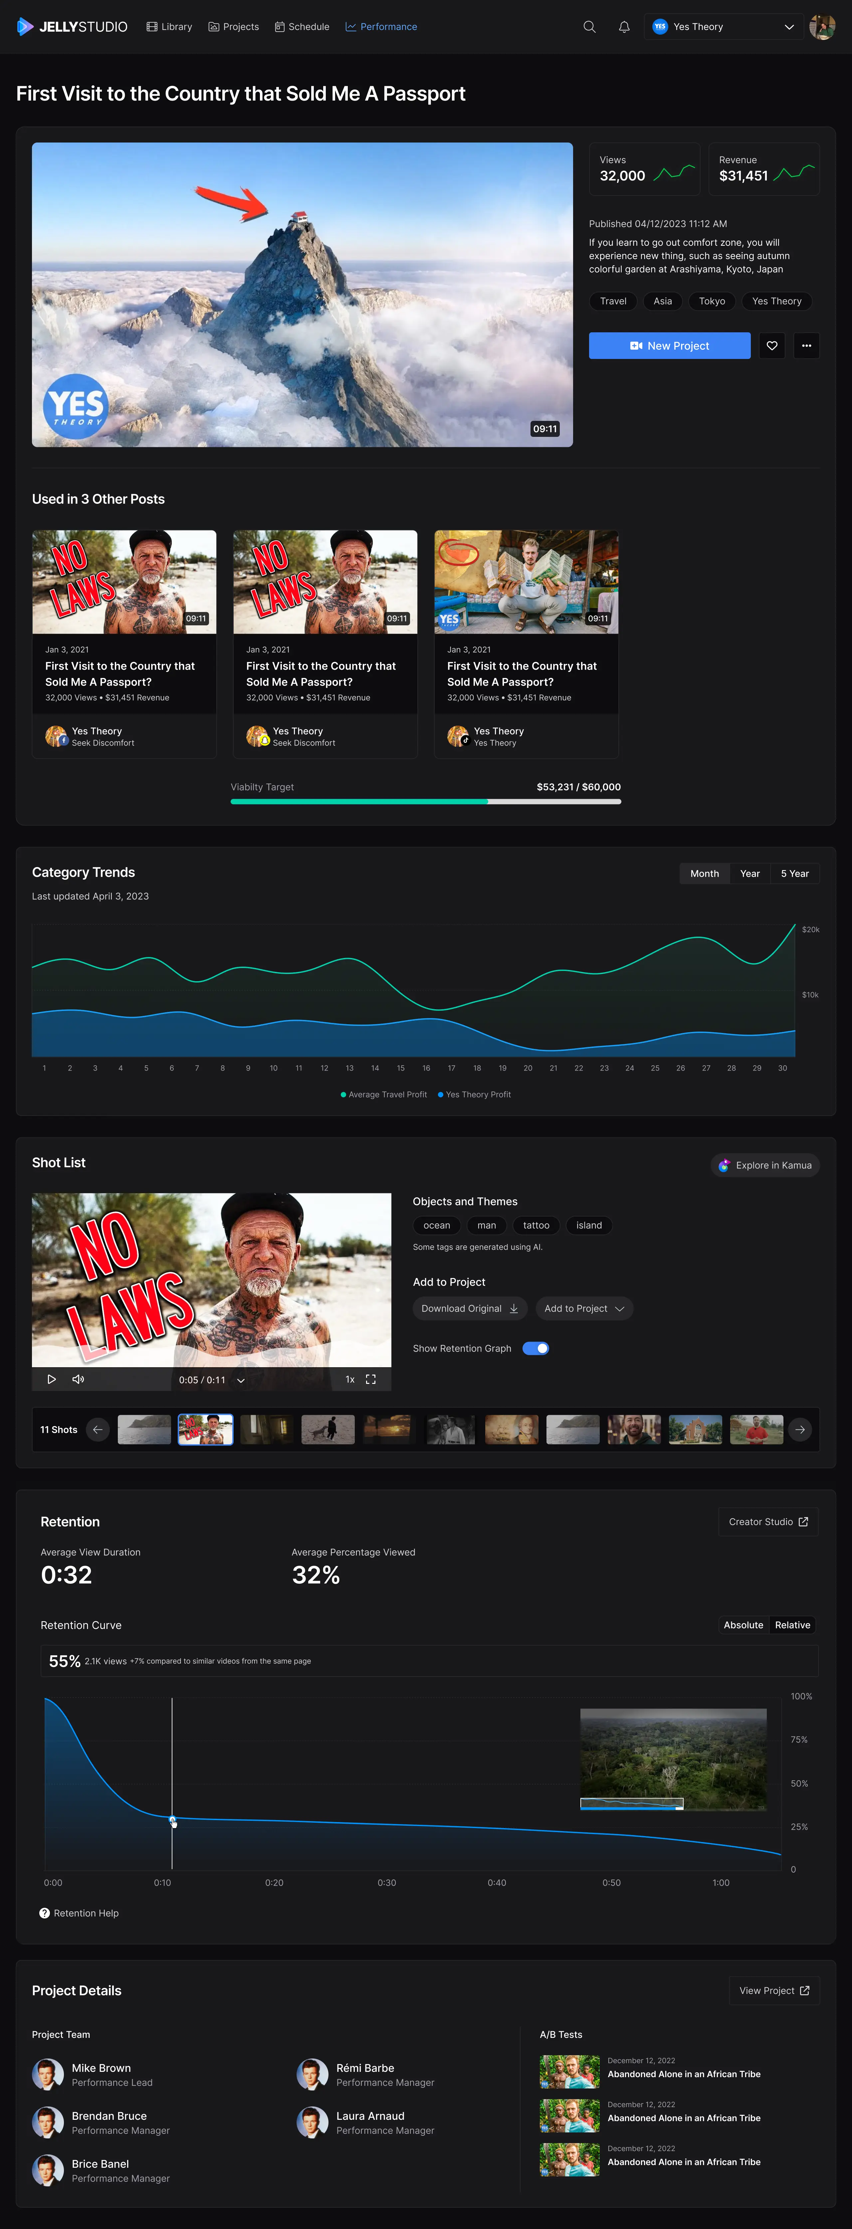Go to next shots with right arrow
The width and height of the screenshot is (852, 2229).
coord(800,1430)
